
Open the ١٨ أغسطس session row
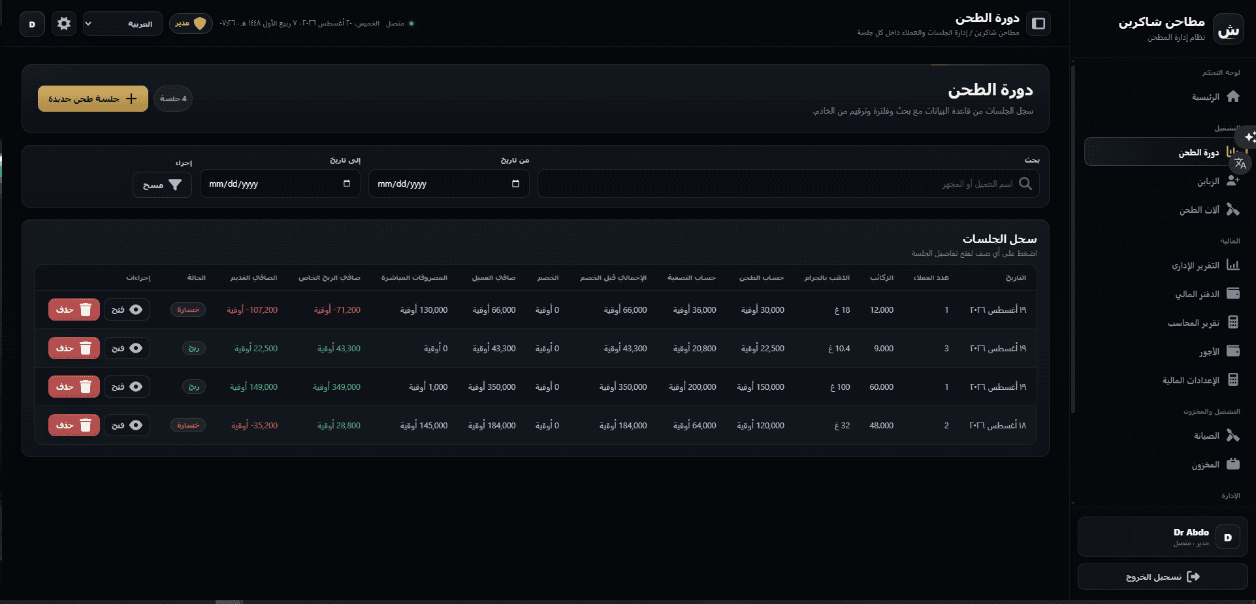(127, 425)
